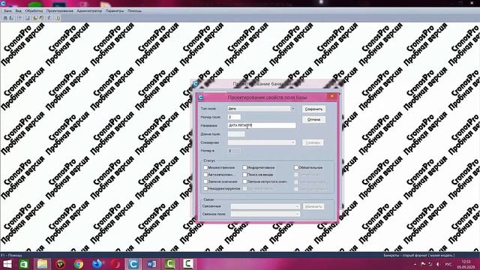Click the Action Center flag tray icon

[x=423, y=264]
